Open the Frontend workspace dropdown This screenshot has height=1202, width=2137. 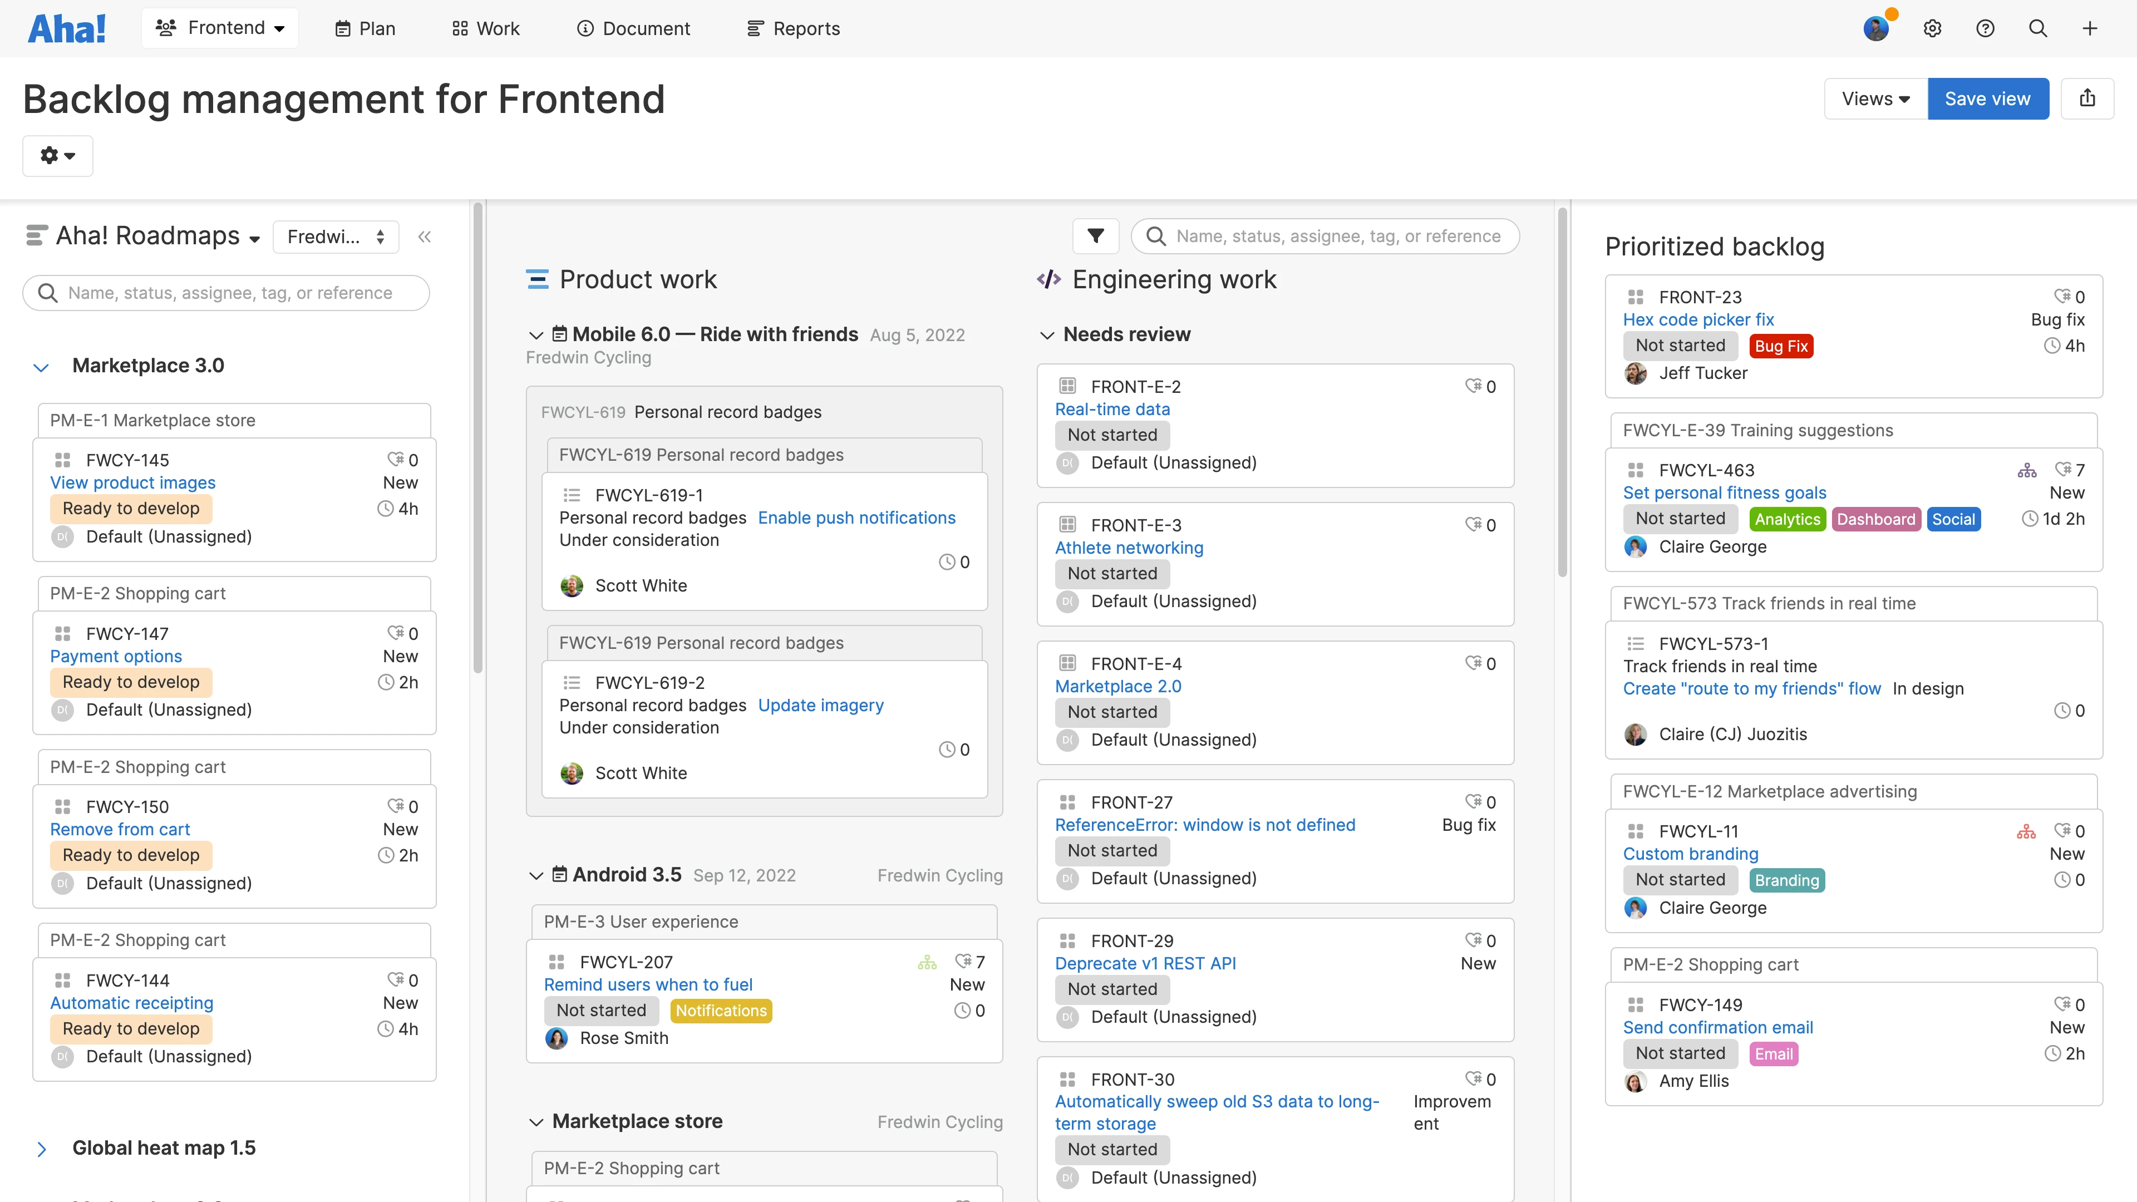click(x=220, y=27)
